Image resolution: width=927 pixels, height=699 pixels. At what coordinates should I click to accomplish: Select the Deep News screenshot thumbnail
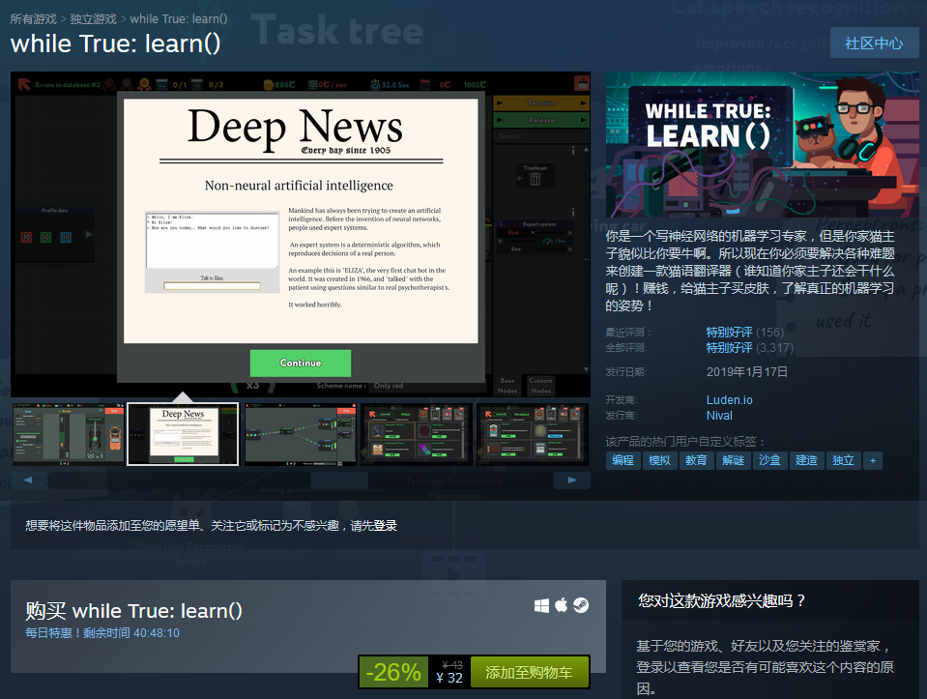184,434
